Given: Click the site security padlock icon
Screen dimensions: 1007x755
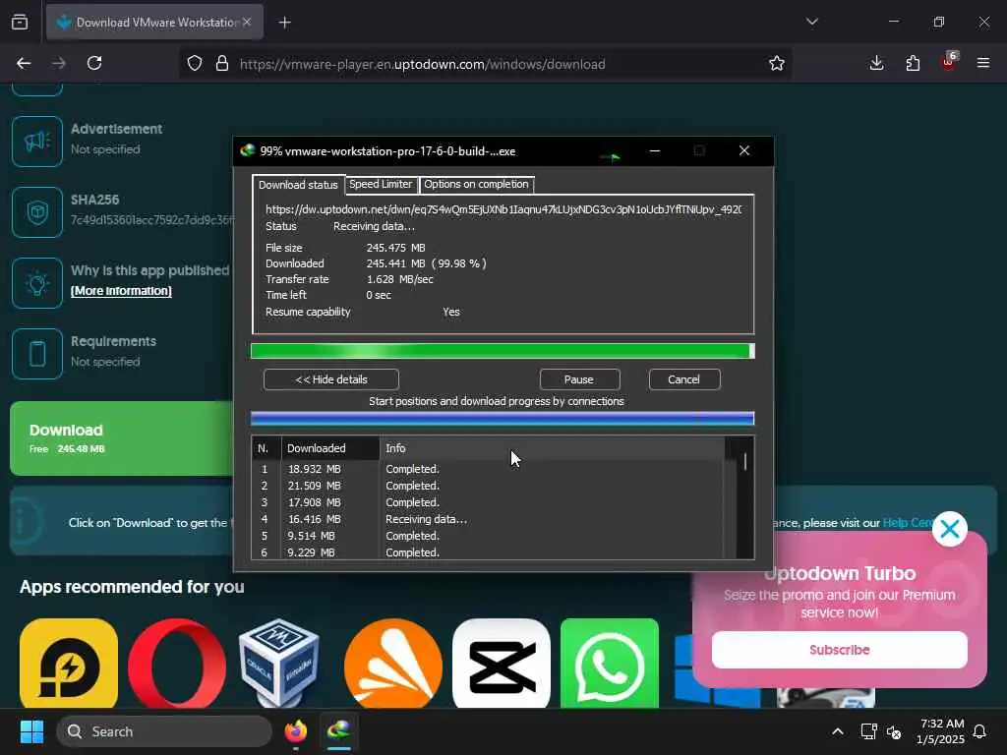Looking at the screenshot, I should [222, 63].
